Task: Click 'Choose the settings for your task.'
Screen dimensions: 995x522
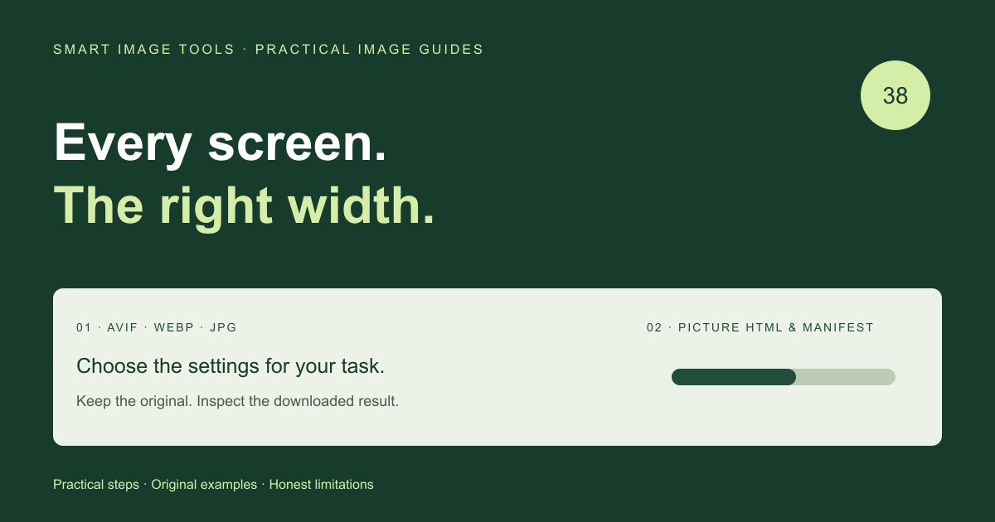Action: pyautogui.click(x=231, y=366)
